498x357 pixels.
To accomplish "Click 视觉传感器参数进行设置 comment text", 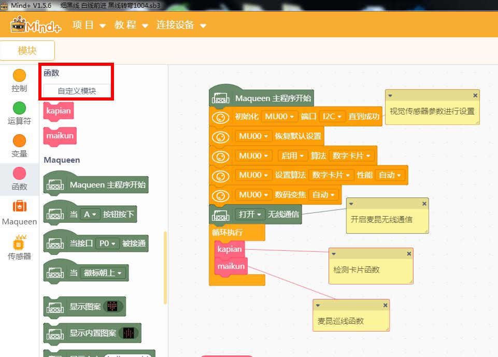I will coord(432,111).
